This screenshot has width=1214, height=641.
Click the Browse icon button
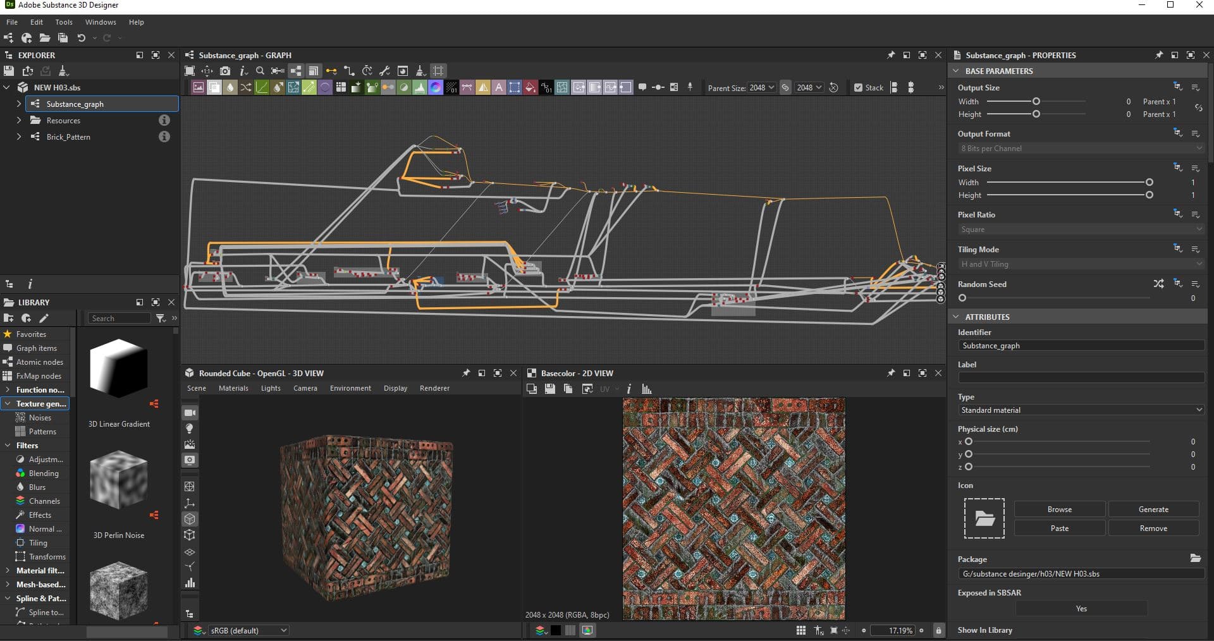pos(1060,510)
